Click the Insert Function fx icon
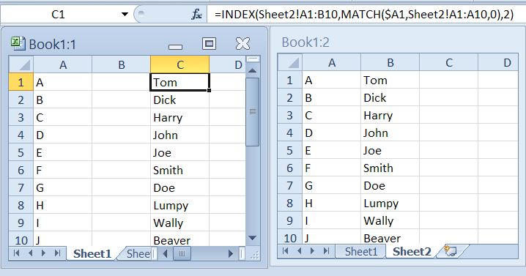526x276 pixels. (x=196, y=15)
